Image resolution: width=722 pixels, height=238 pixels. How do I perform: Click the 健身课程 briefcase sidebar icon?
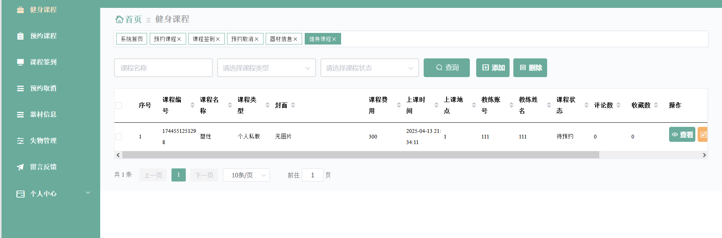[20, 10]
